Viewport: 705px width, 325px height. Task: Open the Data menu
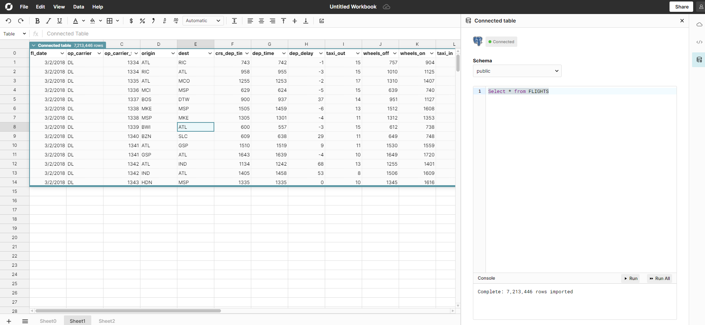(x=78, y=7)
